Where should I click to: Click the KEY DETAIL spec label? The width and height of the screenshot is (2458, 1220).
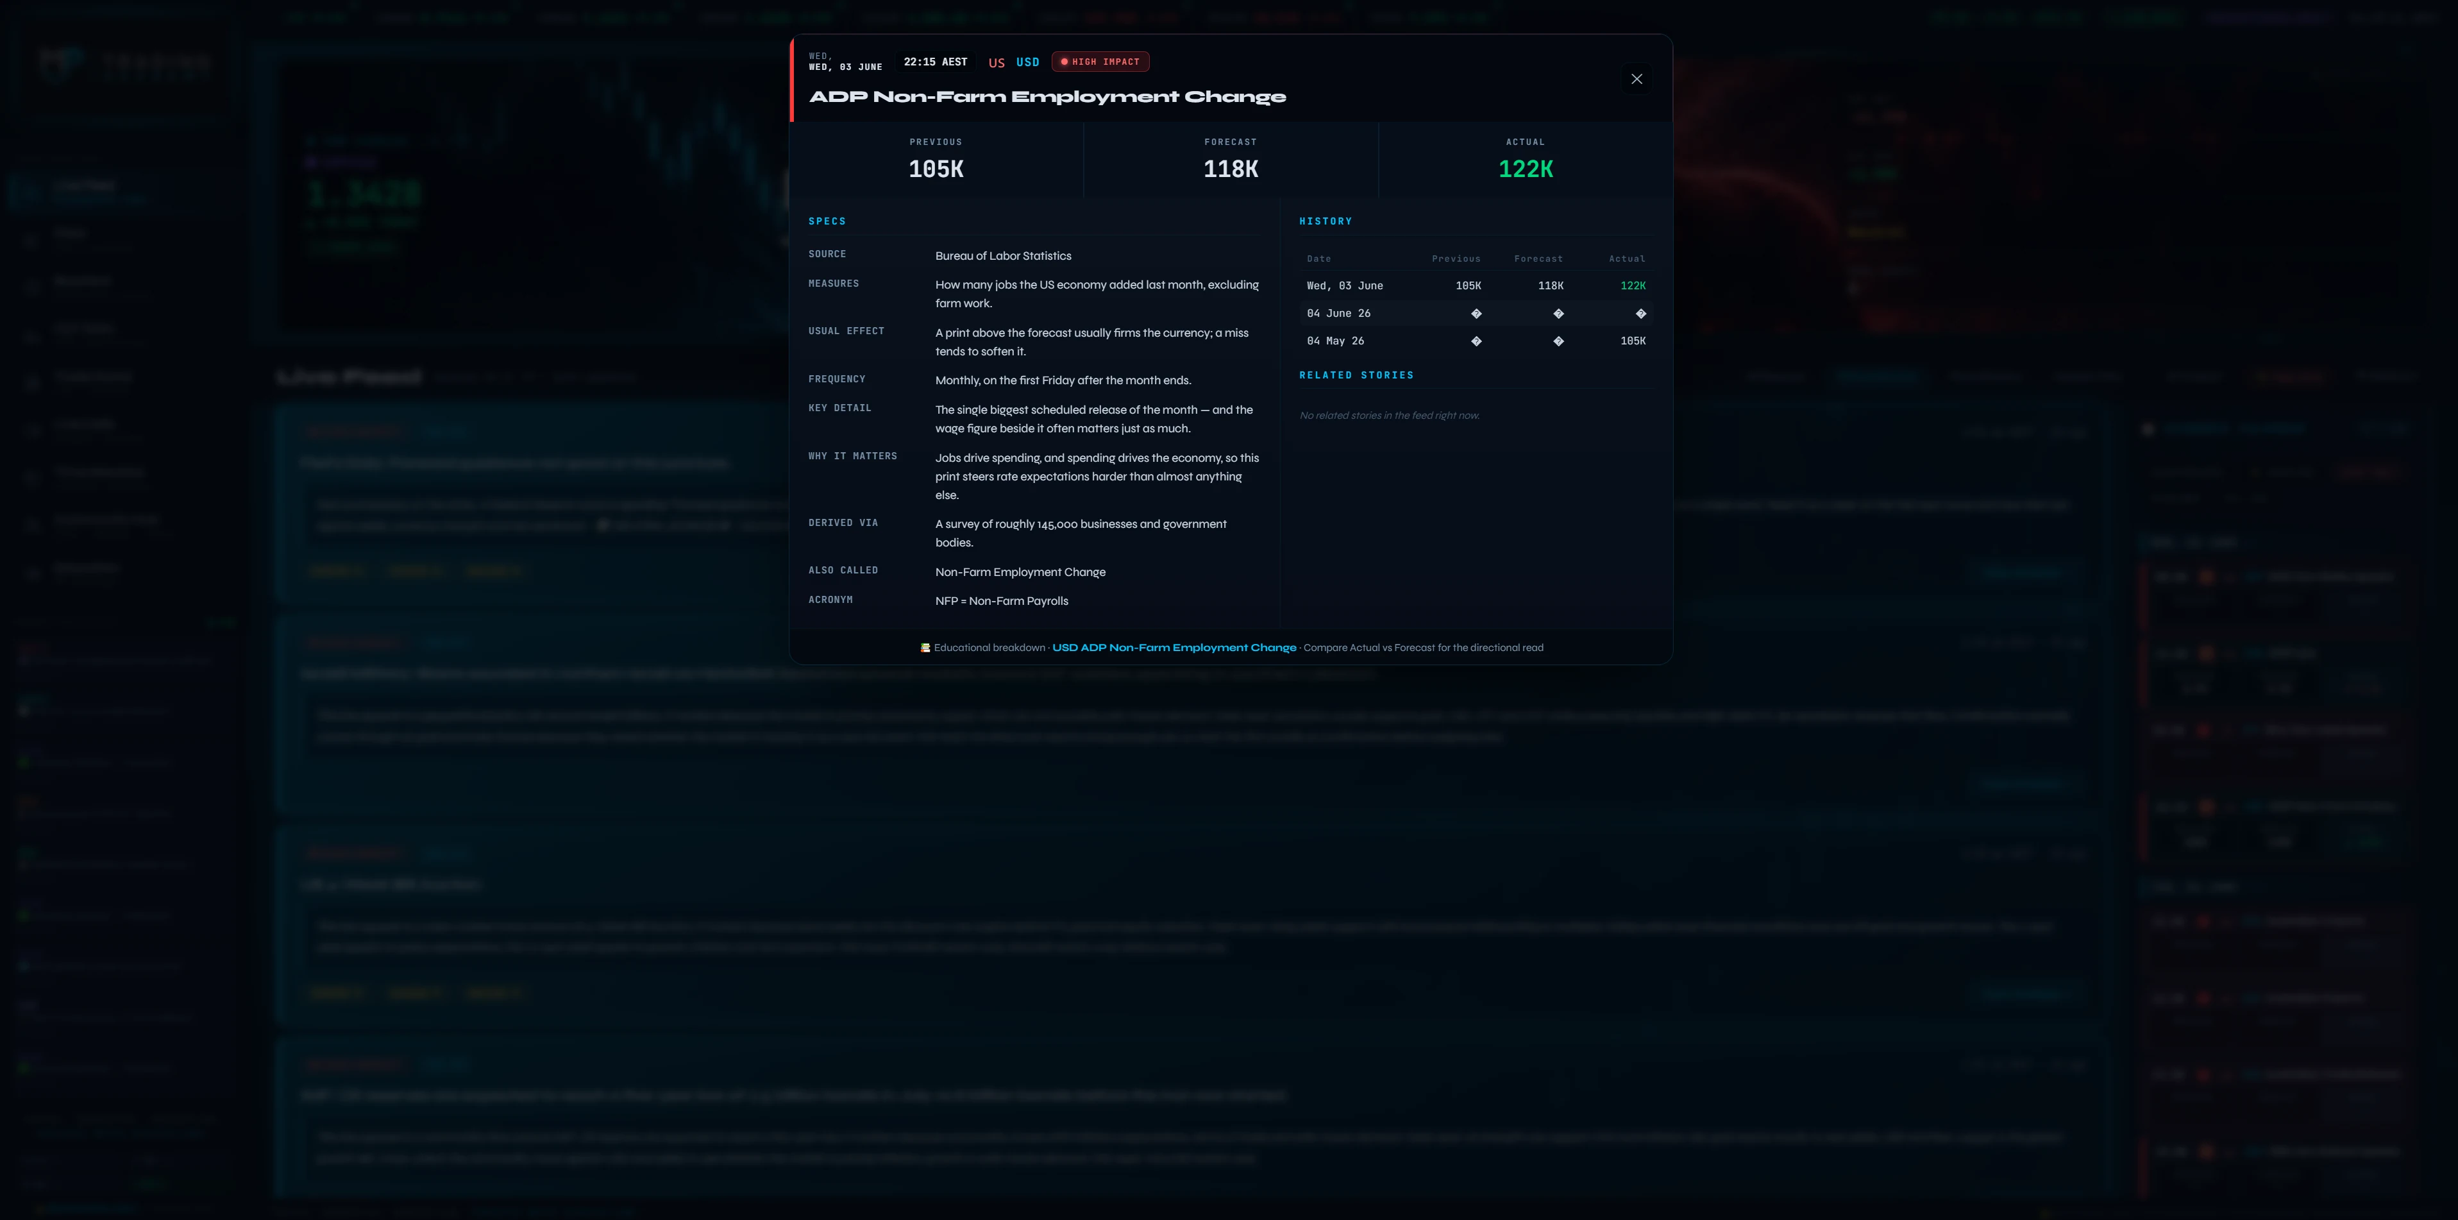coord(839,407)
